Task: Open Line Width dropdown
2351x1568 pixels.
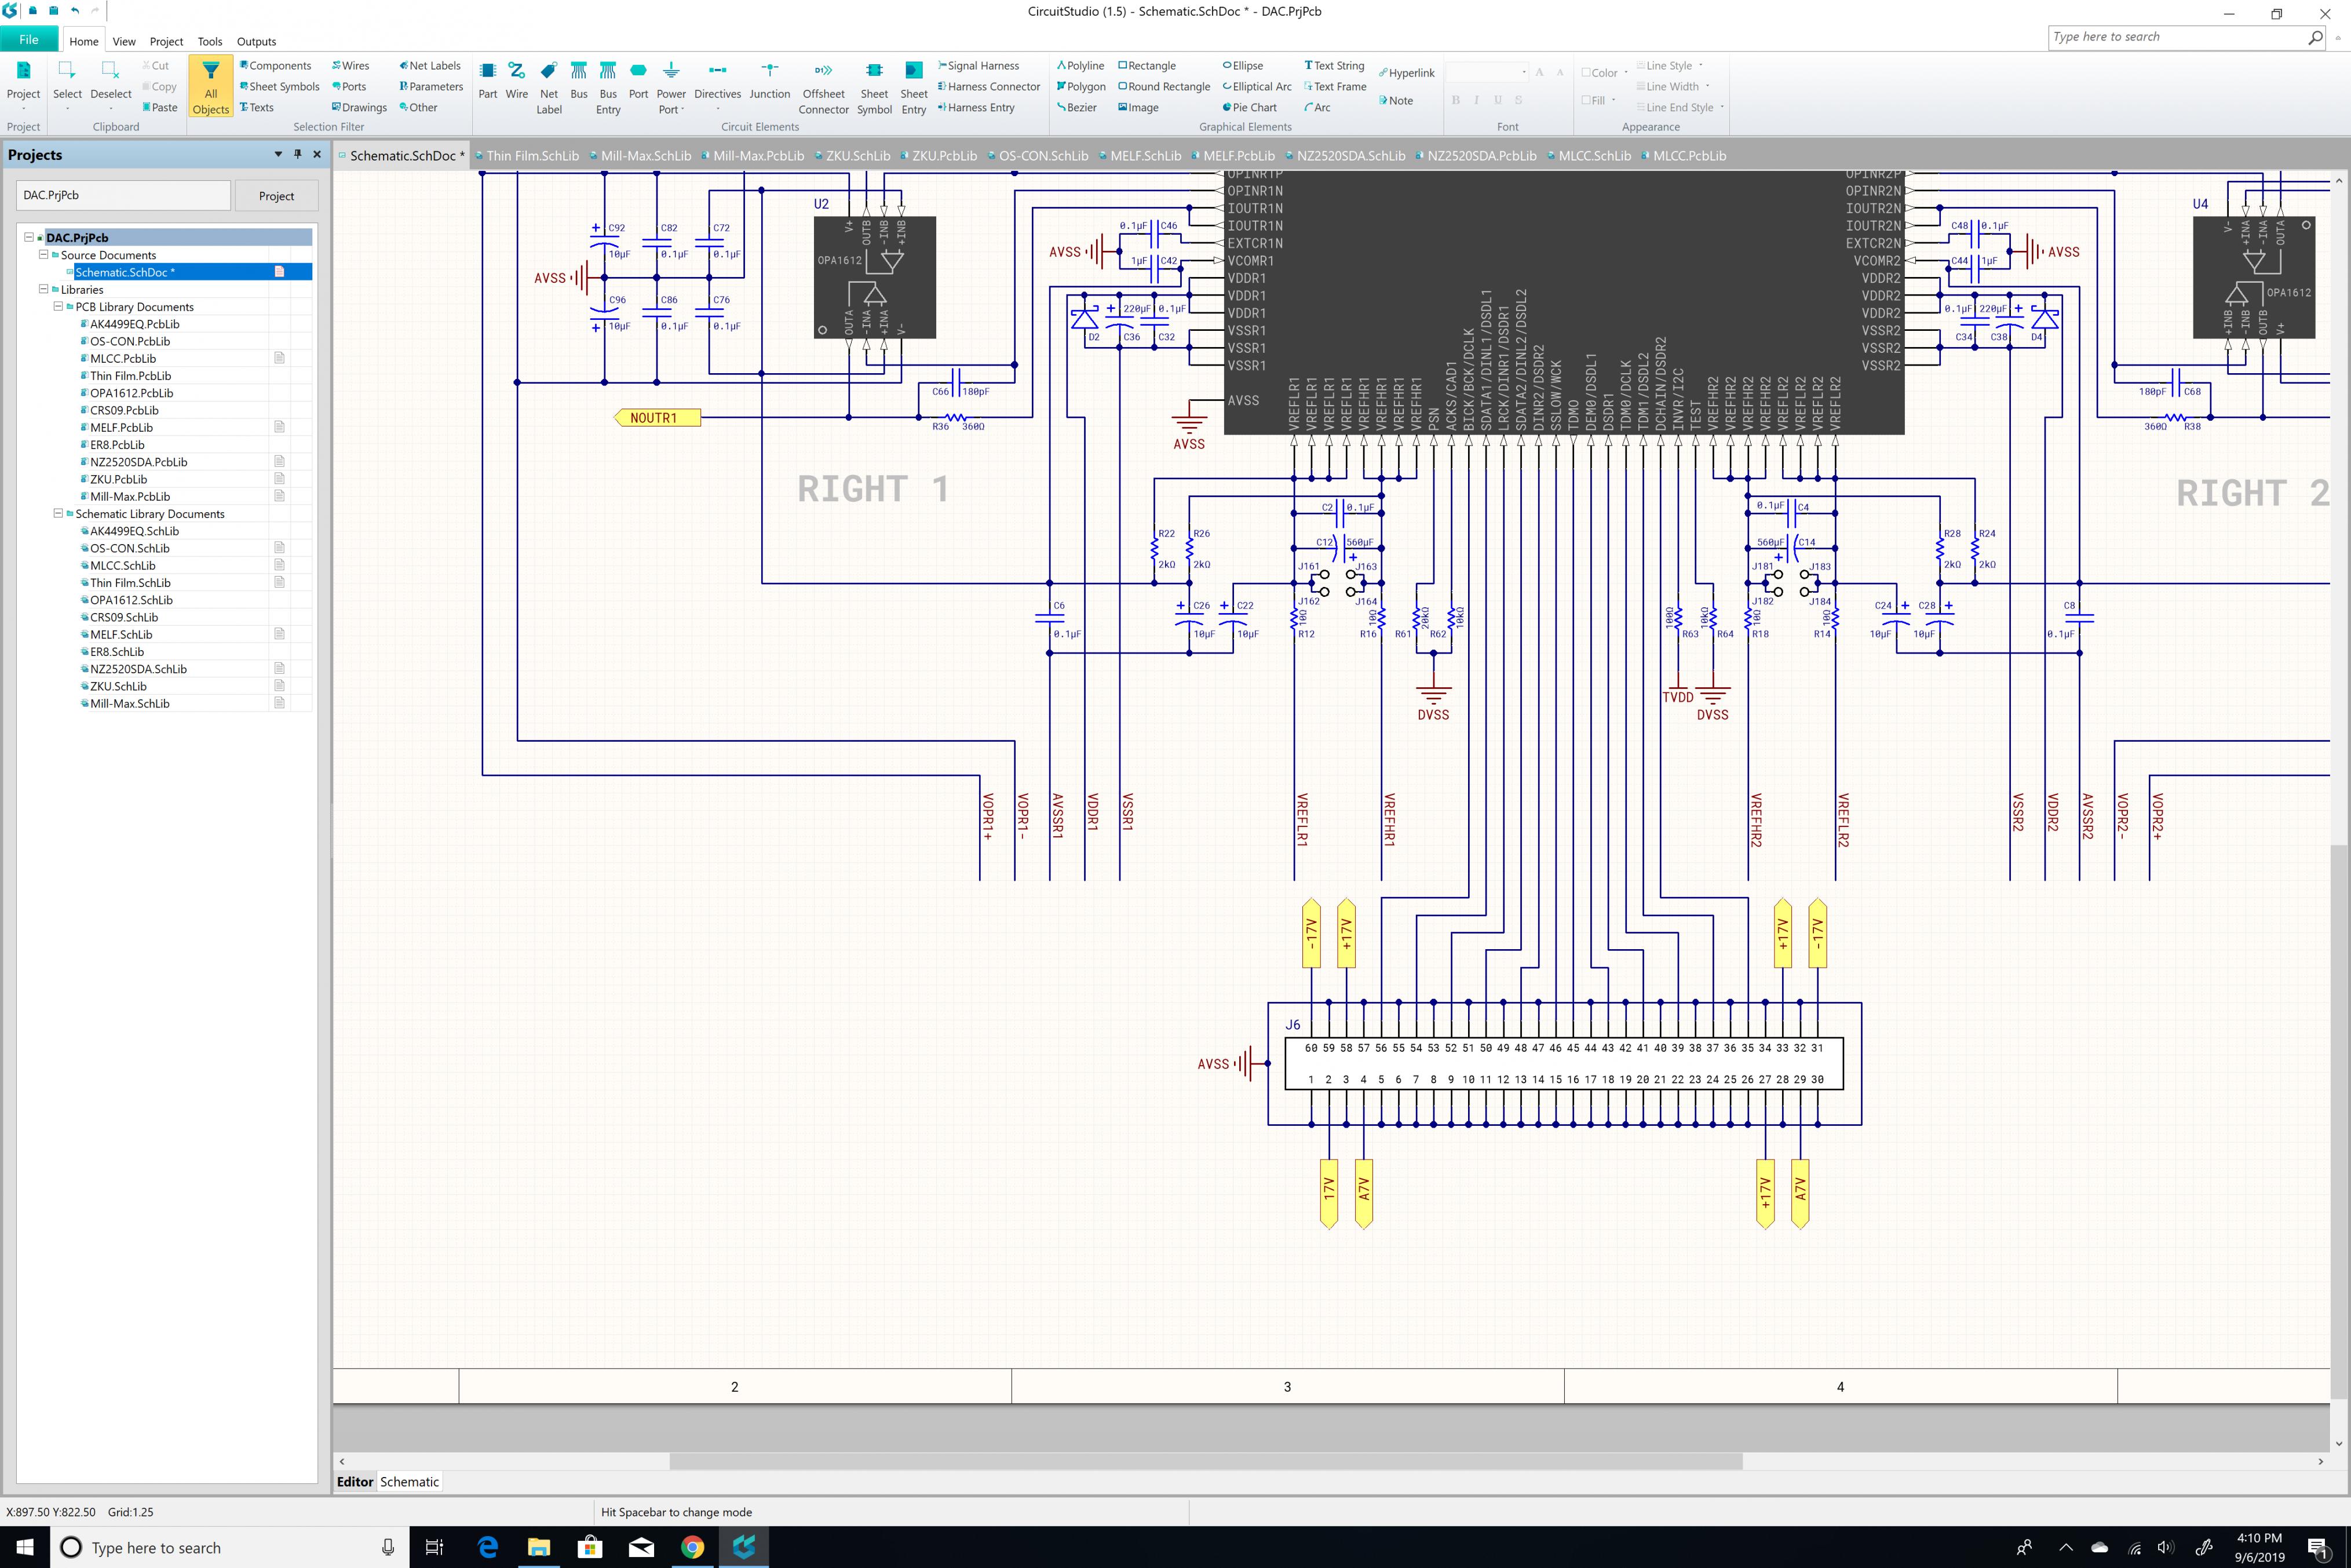Action: [x=1672, y=87]
